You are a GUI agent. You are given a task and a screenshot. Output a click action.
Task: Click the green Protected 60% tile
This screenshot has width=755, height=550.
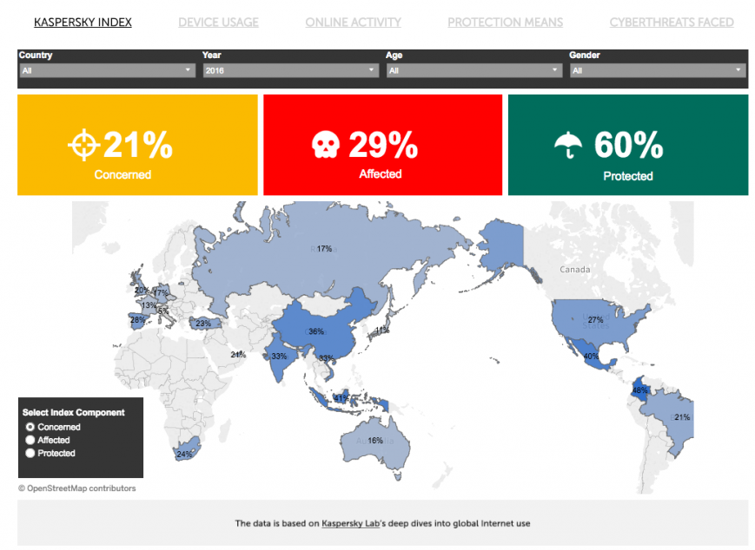[x=628, y=145]
